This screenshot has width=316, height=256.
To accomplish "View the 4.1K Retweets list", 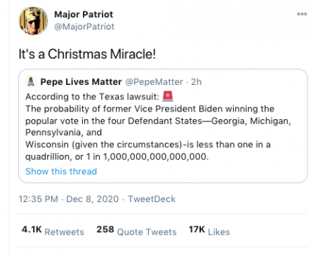I will (x=53, y=231).
